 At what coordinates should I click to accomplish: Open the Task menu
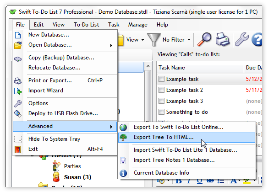114,25
